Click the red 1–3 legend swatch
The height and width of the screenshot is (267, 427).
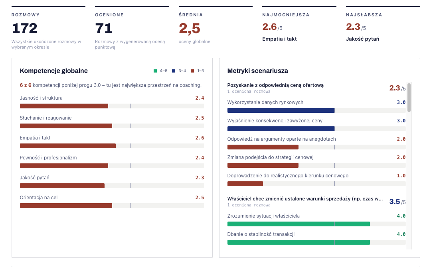click(x=192, y=71)
